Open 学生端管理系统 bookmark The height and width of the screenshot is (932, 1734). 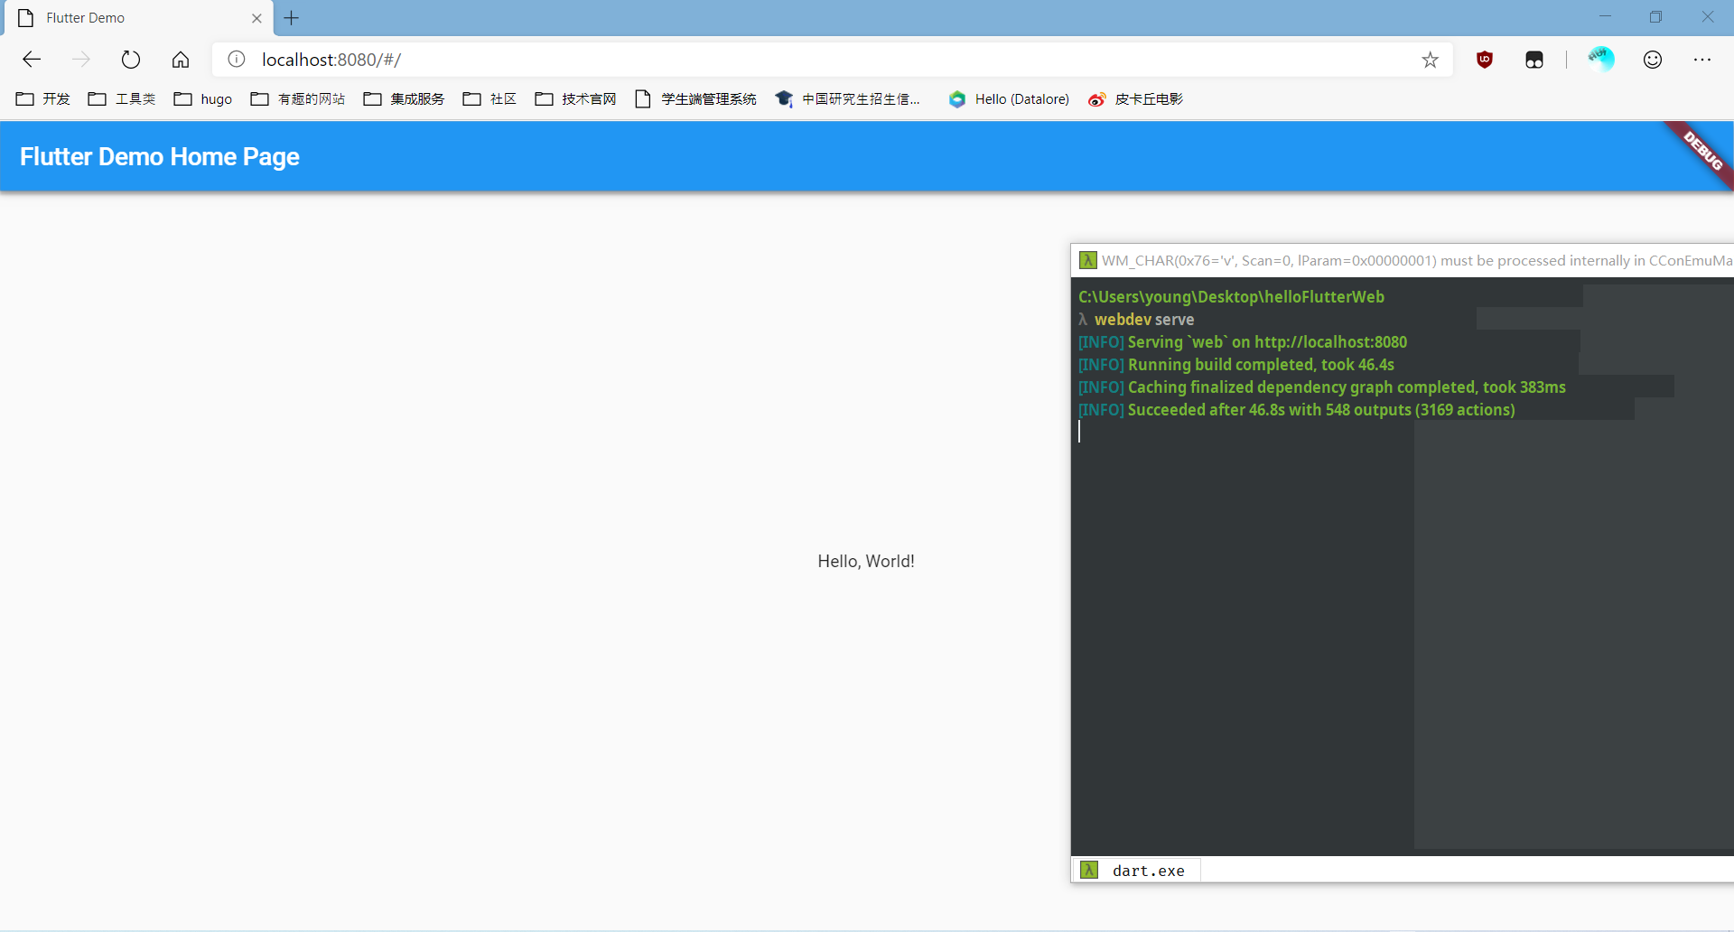(695, 99)
